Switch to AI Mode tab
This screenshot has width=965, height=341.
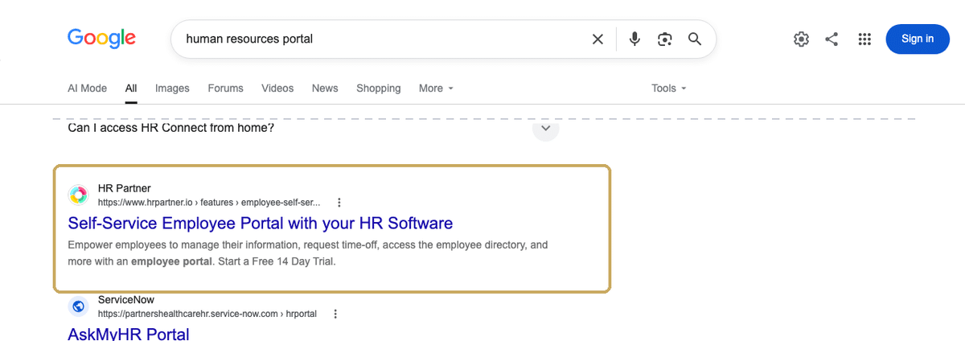(x=87, y=88)
